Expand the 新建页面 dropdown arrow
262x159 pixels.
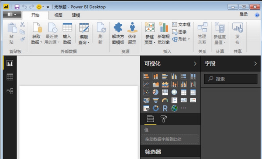tap(154, 42)
